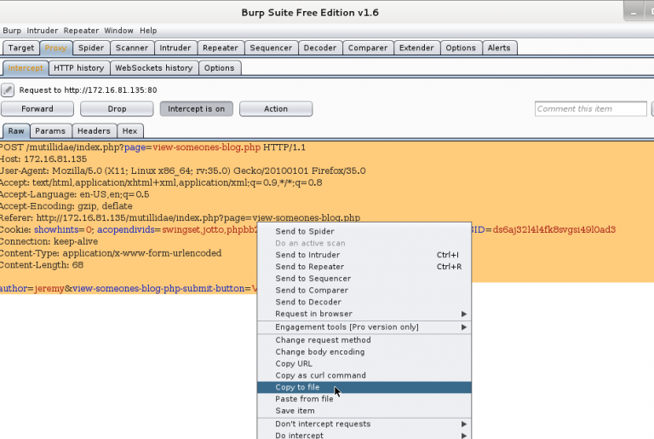This screenshot has width=654, height=439.
Task: Switch to the Proxy tab
Action: 55,48
